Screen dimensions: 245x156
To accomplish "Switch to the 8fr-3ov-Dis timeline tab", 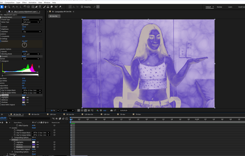I will 35,115.
